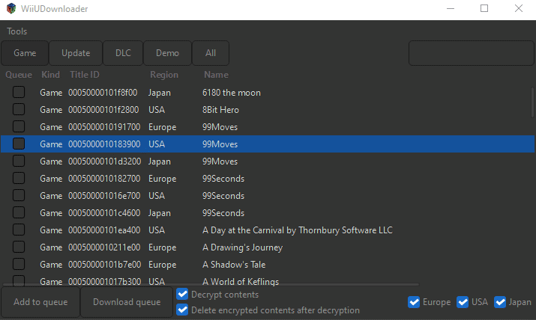This screenshot has width=536, height=320.
Task: Click the WiiUDownloader app icon
Action: click(11, 8)
